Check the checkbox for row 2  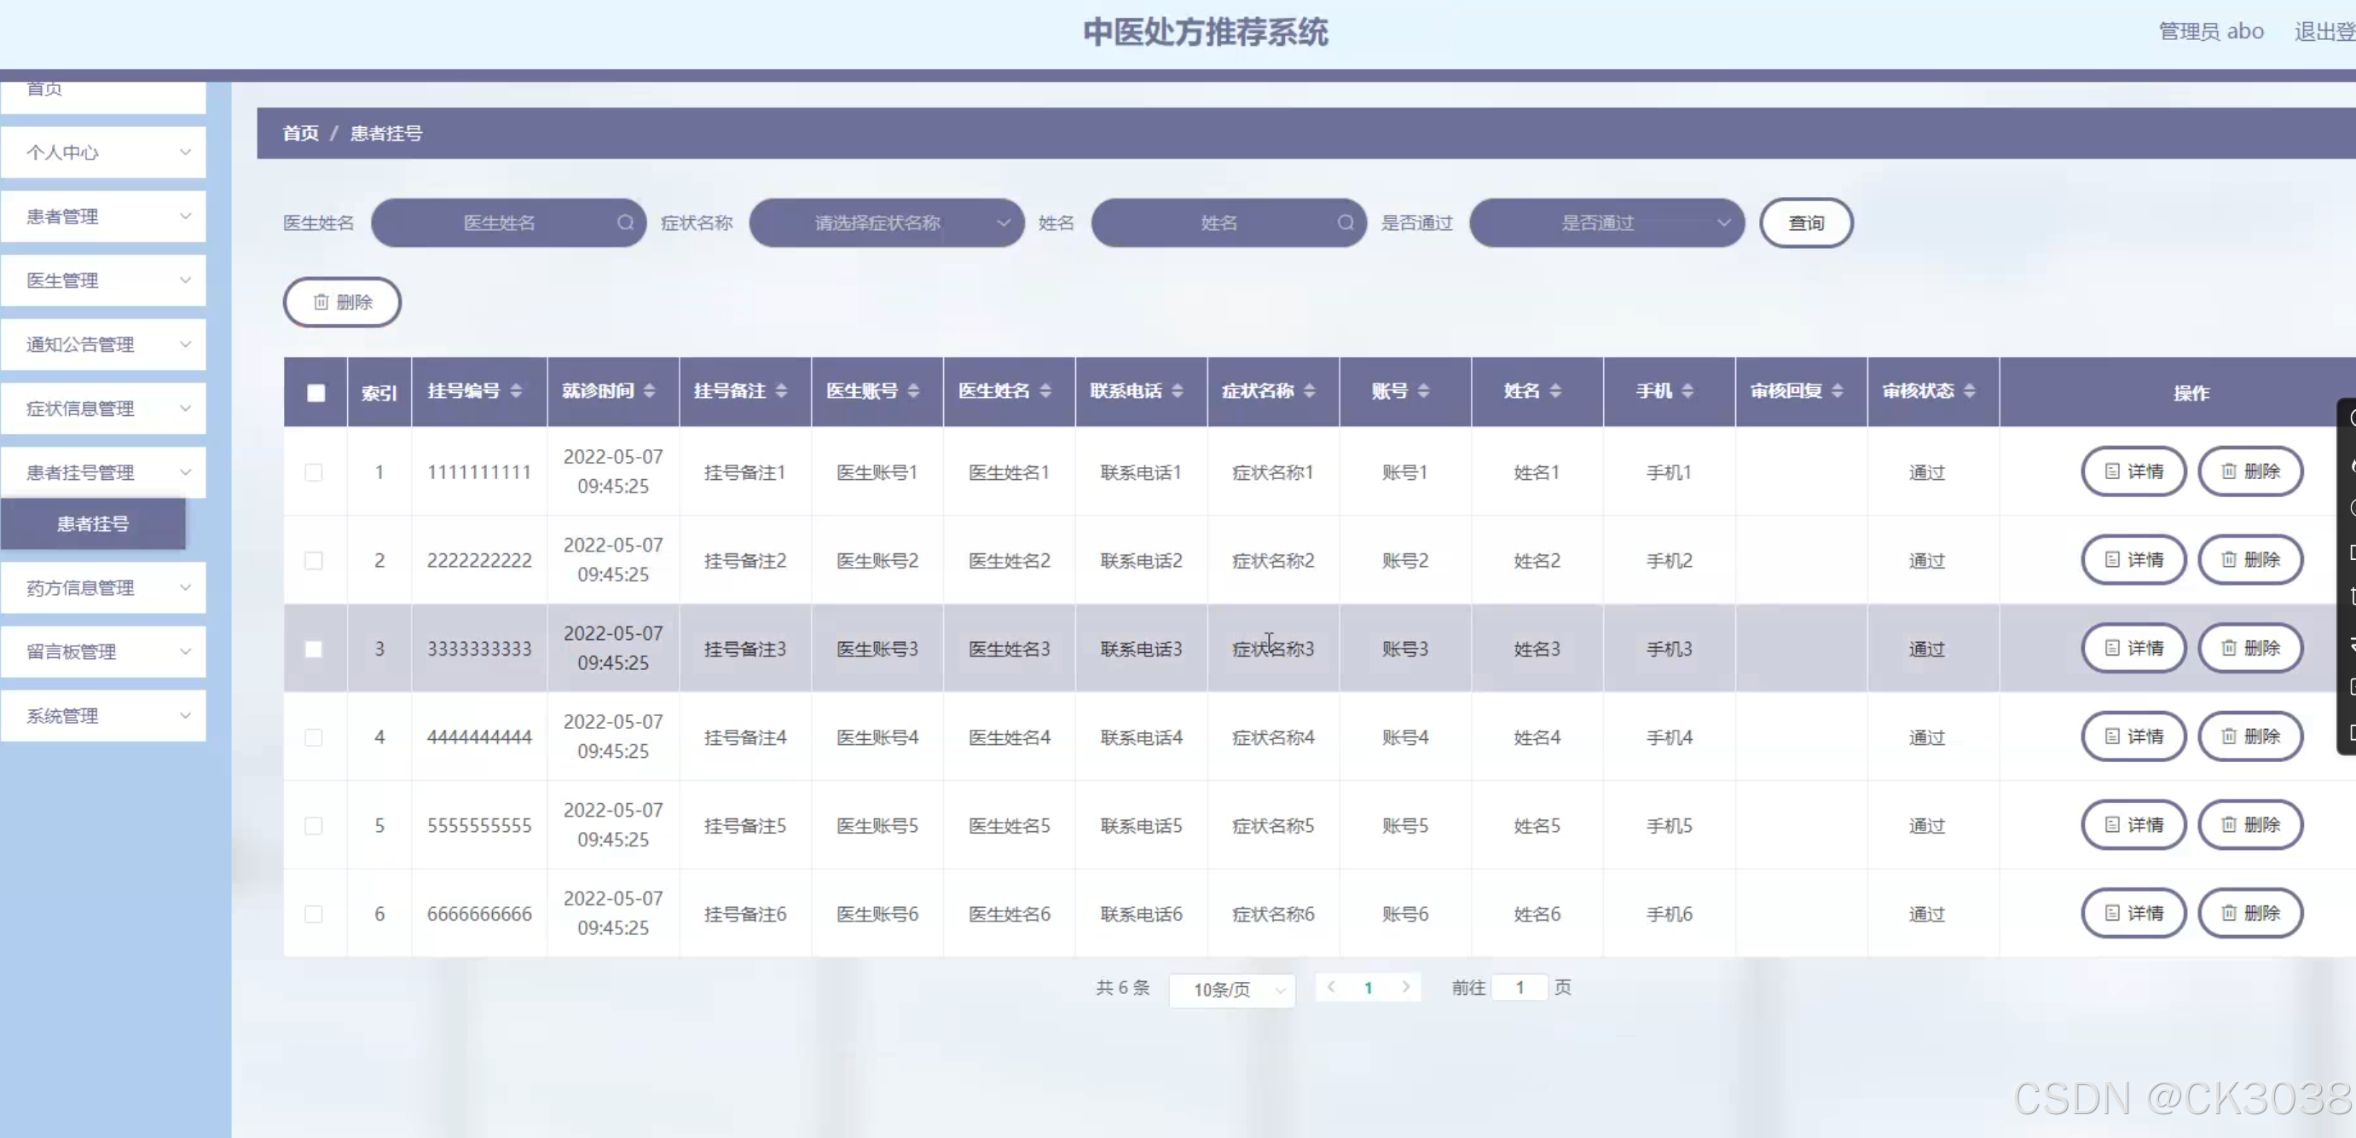tap(314, 560)
